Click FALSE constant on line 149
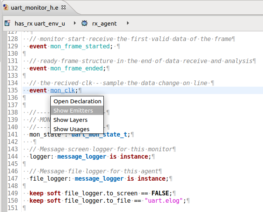 (x=160, y=193)
